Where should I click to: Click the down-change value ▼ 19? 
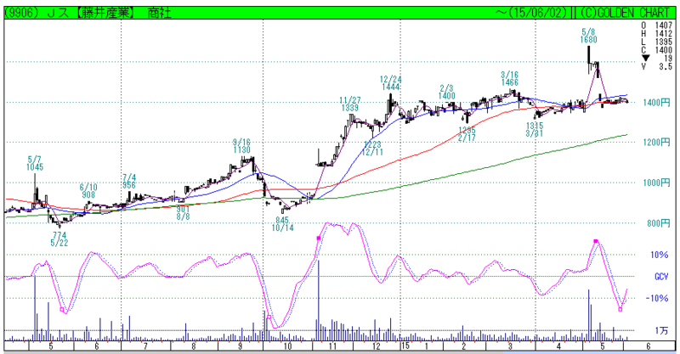tap(656, 59)
